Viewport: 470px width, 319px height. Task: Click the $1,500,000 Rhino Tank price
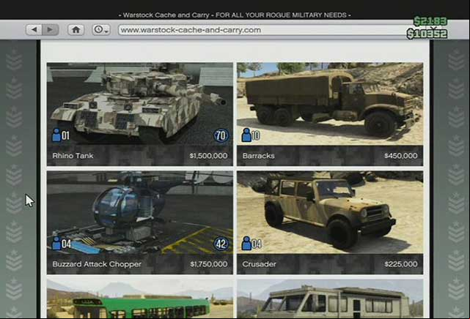pos(208,156)
